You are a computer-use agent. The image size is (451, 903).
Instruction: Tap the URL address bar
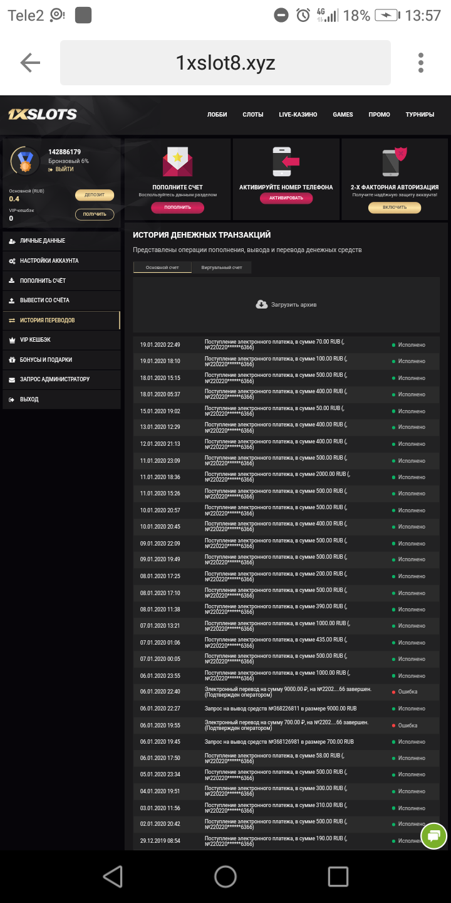click(x=225, y=63)
